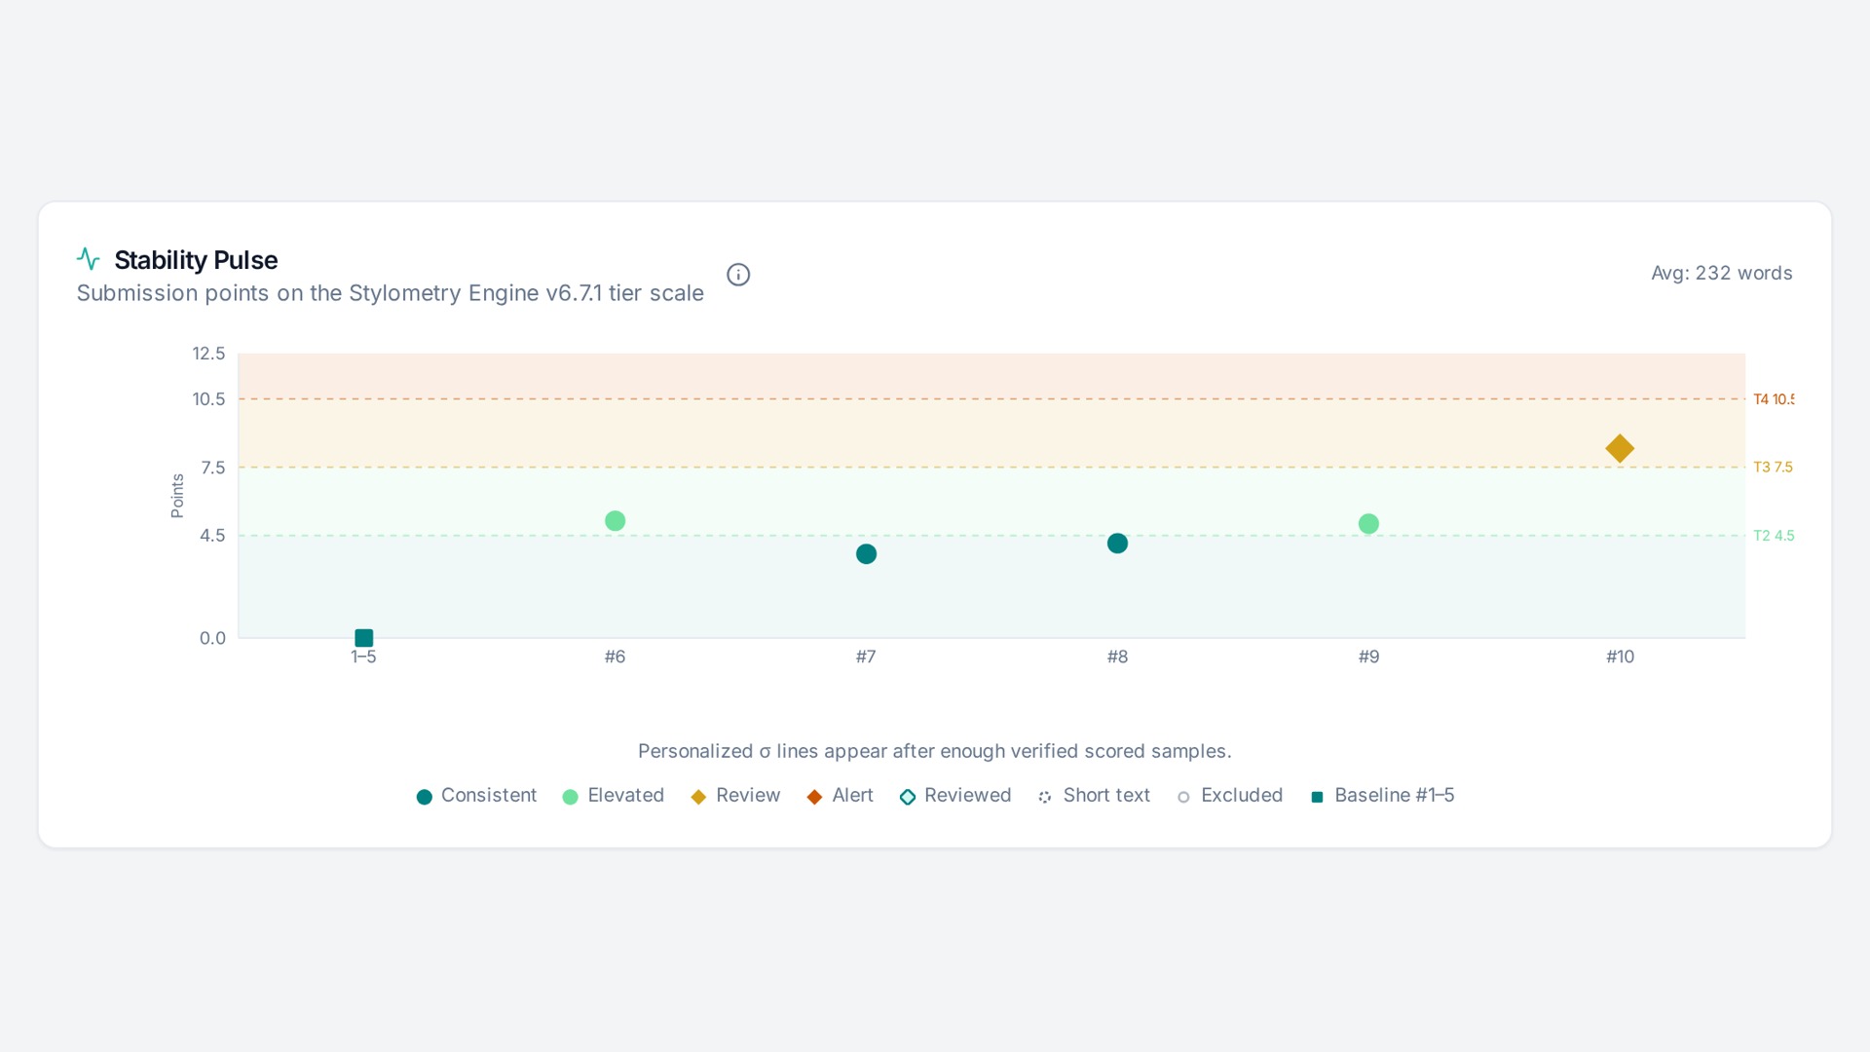Click the Points y-axis title
This screenshot has width=1870, height=1052.
(x=177, y=496)
